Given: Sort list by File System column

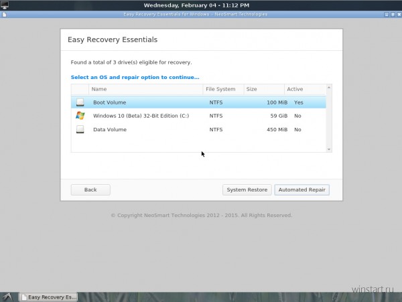Looking at the screenshot, I should [x=223, y=89].
